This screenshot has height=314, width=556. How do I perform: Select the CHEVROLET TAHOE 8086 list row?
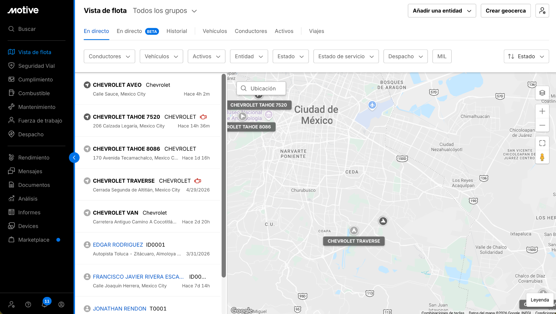(148, 153)
